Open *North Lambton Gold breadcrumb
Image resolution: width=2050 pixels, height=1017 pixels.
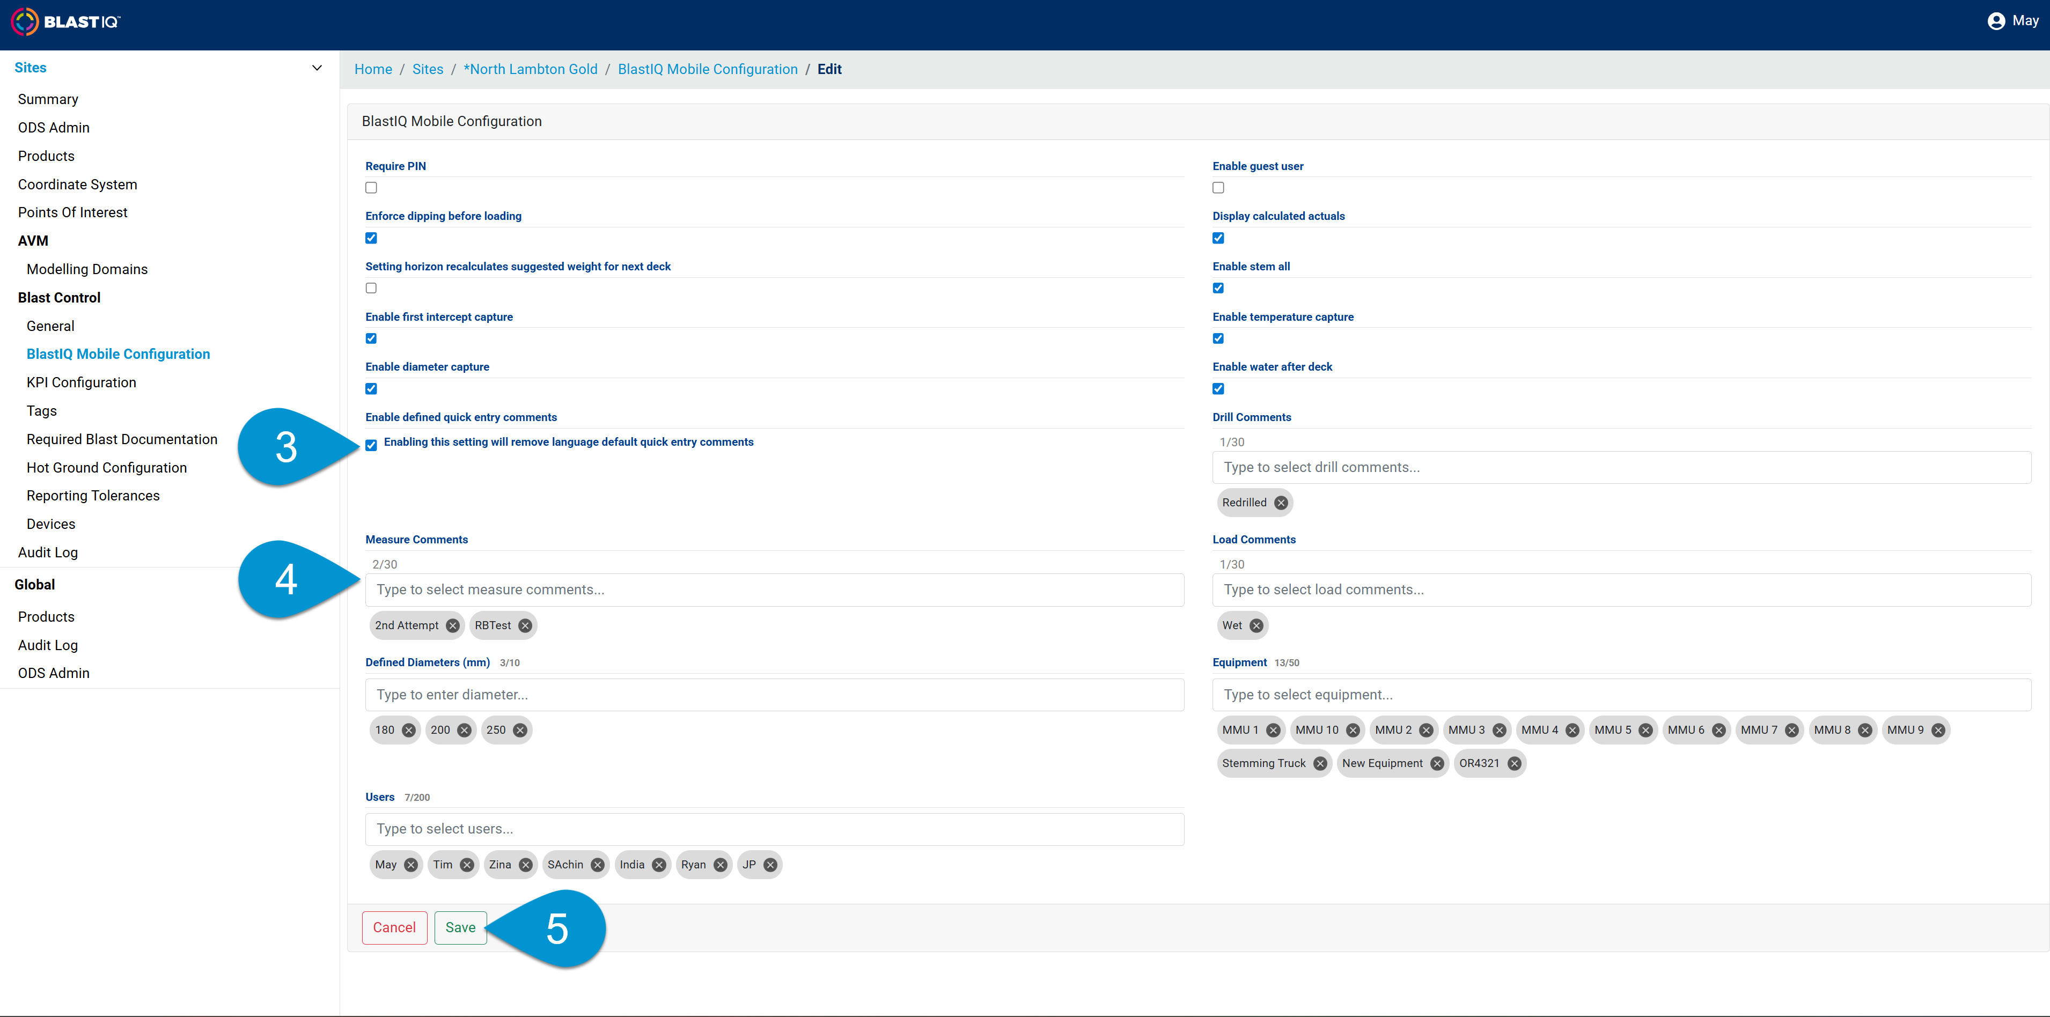click(x=531, y=69)
